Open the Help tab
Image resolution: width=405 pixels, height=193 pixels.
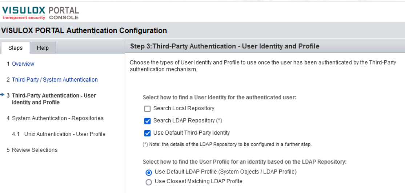43,48
